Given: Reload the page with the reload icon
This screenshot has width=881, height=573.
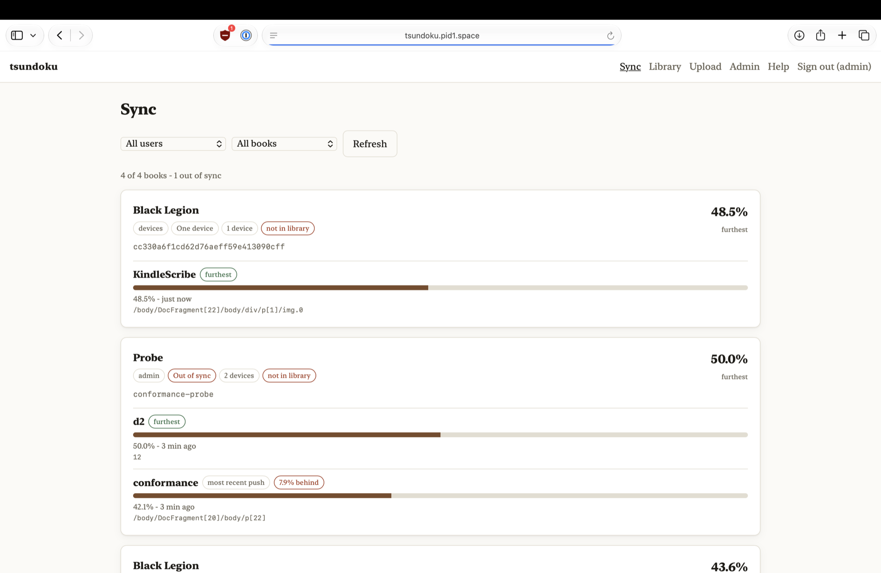Looking at the screenshot, I should pyautogui.click(x=611, y=35).
